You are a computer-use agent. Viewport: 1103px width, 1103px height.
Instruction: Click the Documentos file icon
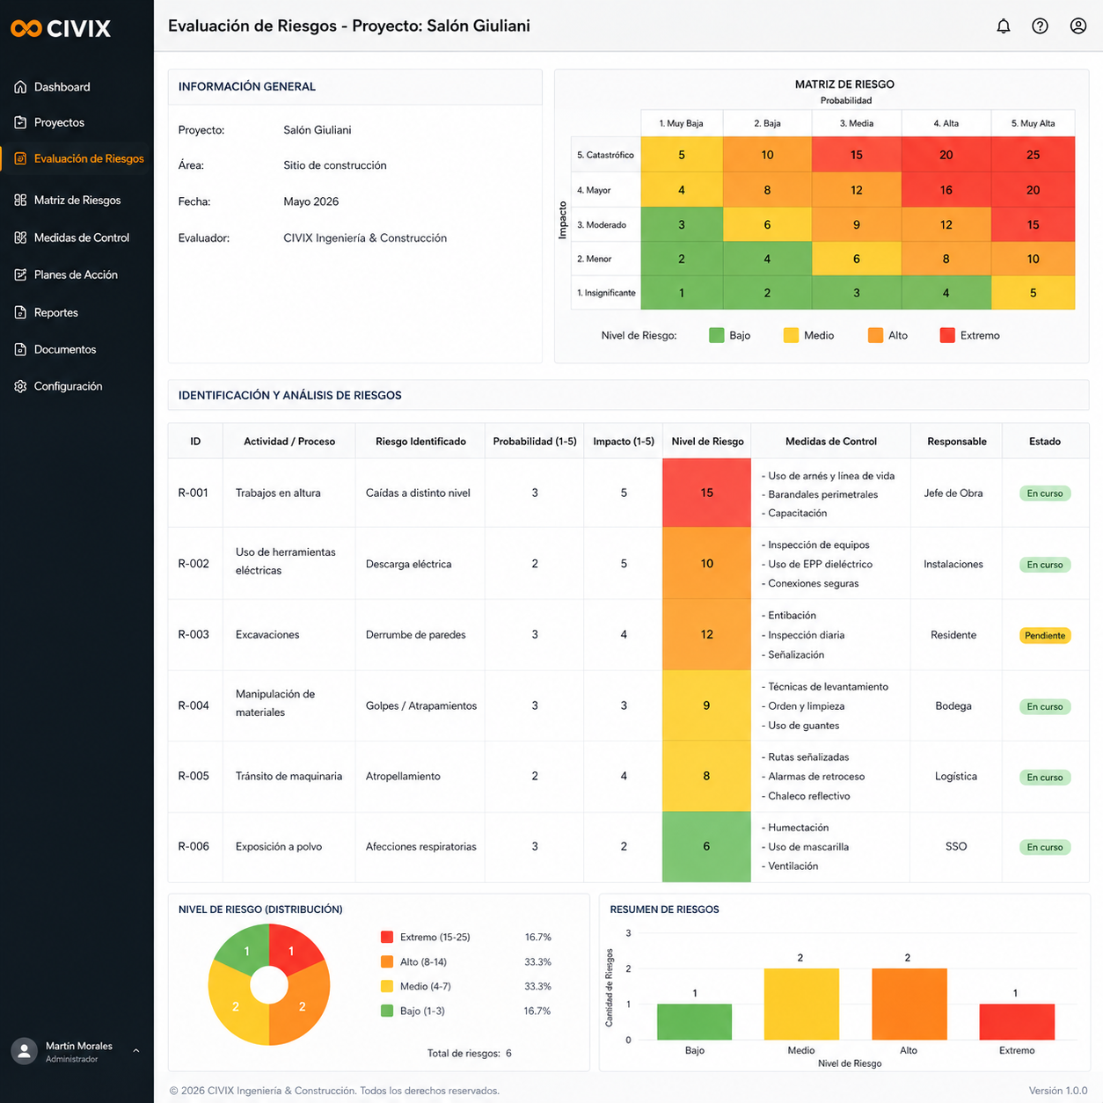click(x=20, y=349)
